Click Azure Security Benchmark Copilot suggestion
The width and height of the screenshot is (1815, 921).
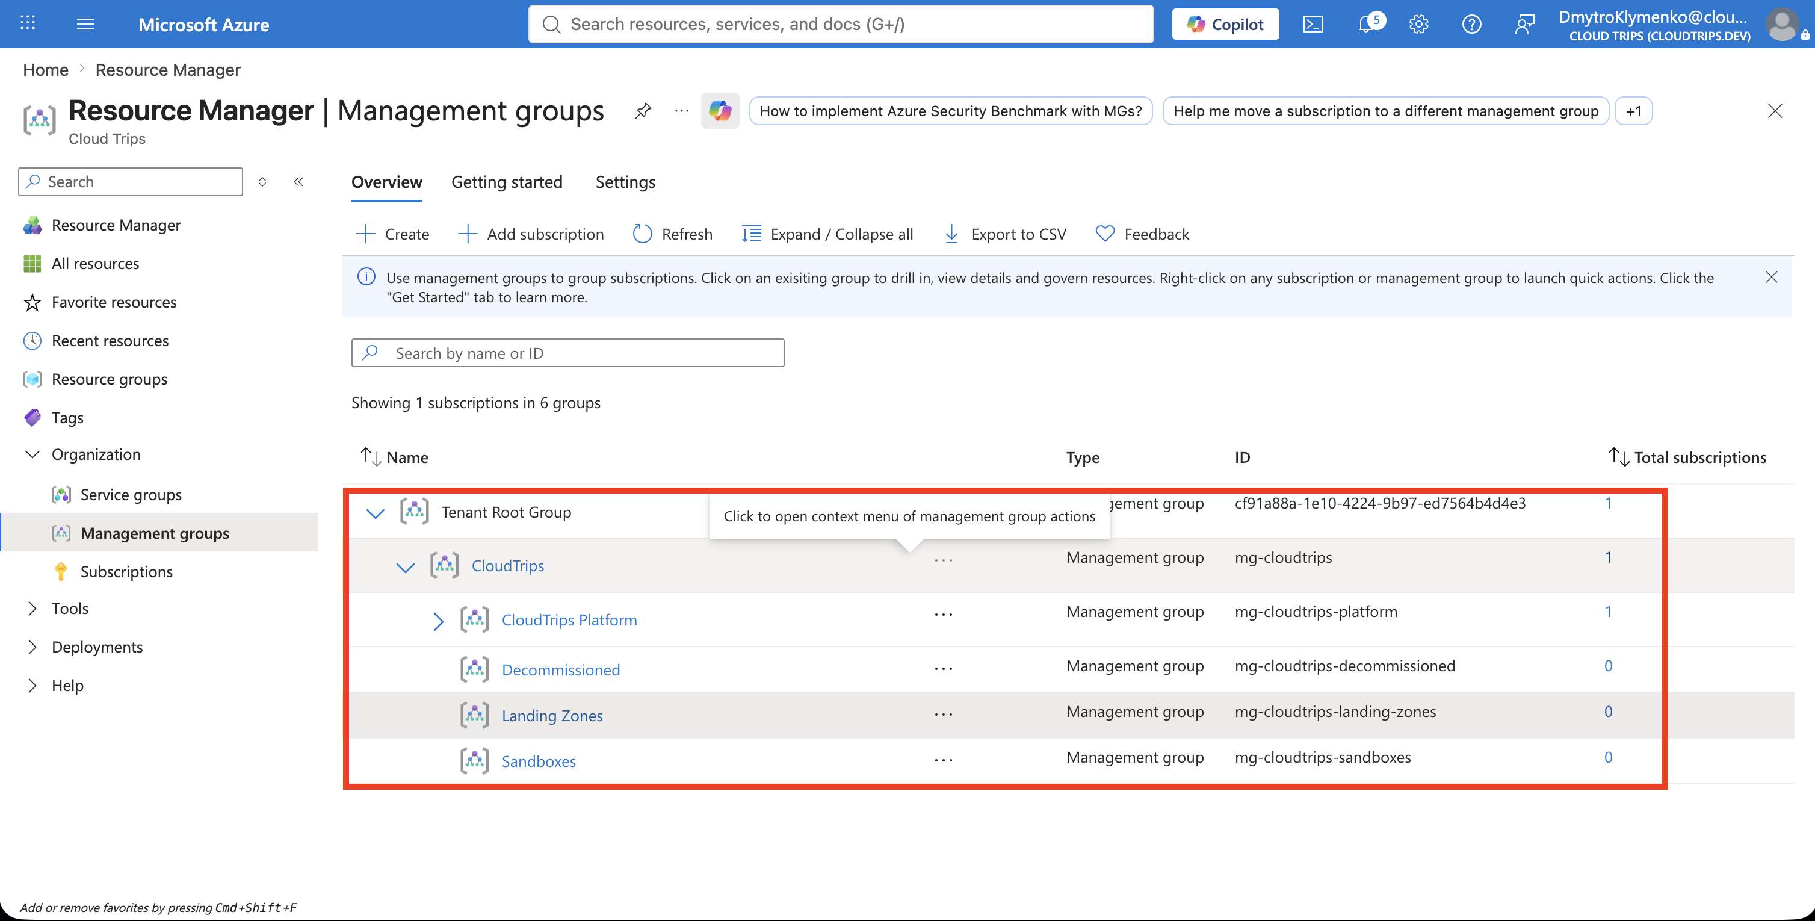(950, 111)
